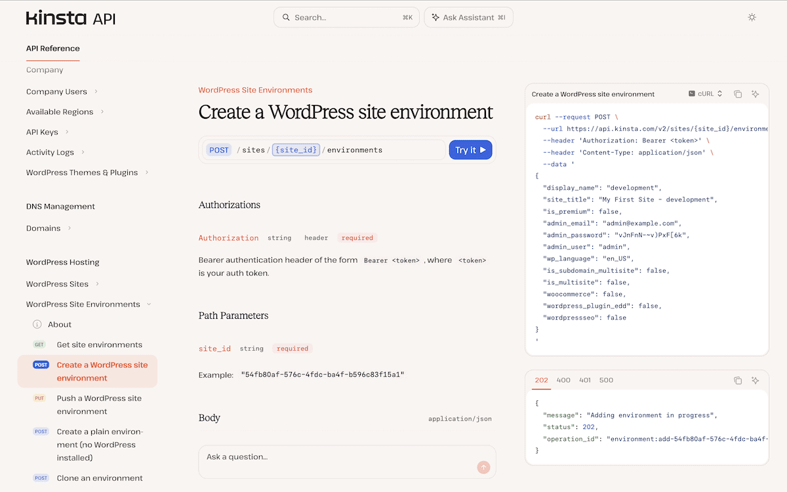This screenshot has height=492, width=787.
Task: Open the cURL language dropdown
Action: (706, 94)
